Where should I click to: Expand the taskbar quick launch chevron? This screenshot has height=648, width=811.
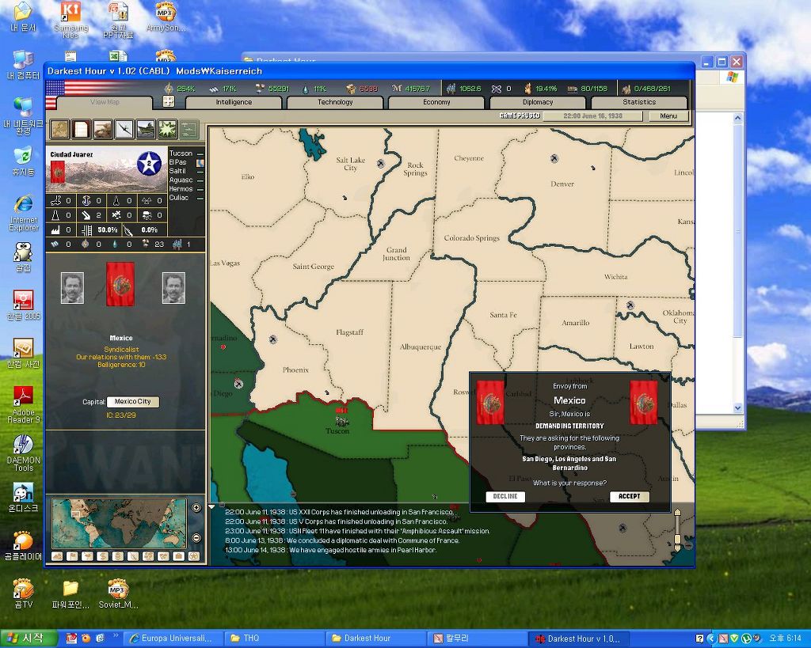click(116, 636)
